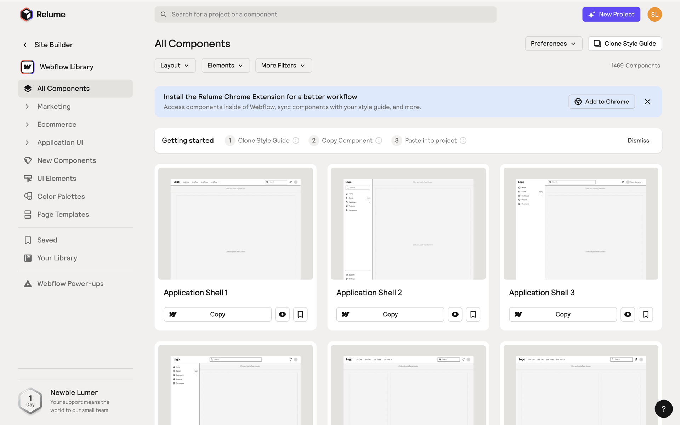680x425 pixels.
Task: Click the Relume logo
Action: coord(43,15)
